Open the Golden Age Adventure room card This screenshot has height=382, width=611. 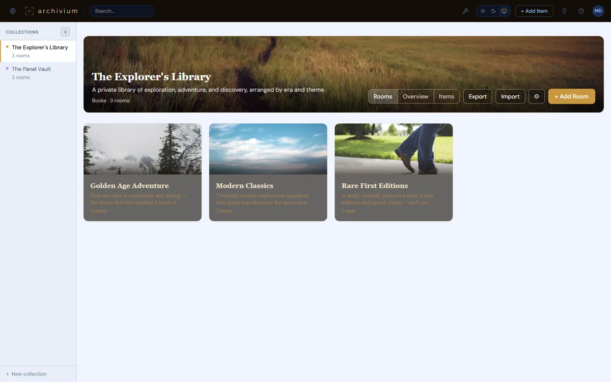pos(143,172)
